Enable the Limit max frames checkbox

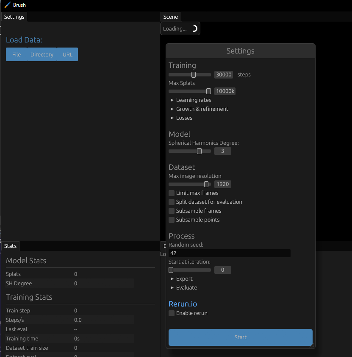tap(171, 193)
